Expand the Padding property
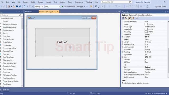Image resolution: width=169 pixels, height=95 pixels. coord(122,52)
